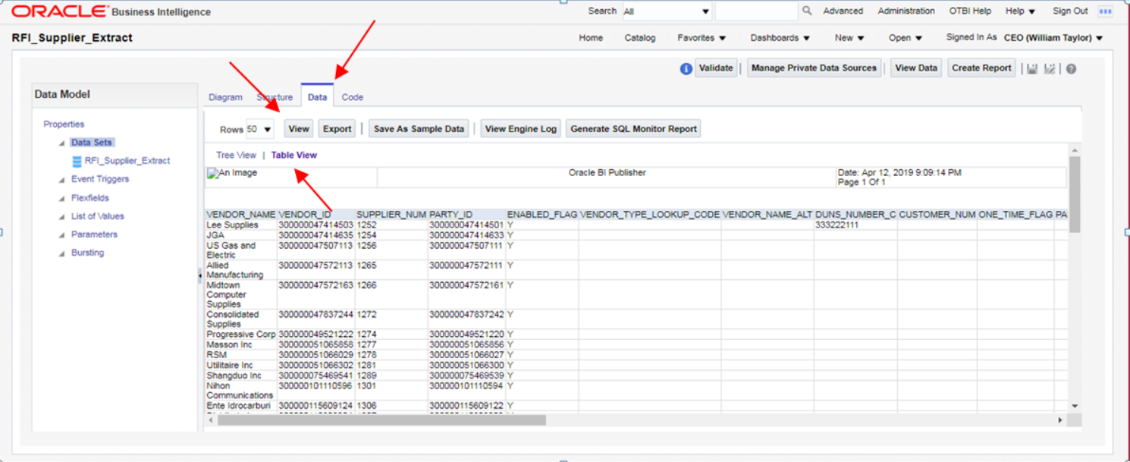The image size is (1130, 462).
Task: Click the View Engine Log button
Action: tap(520, 129)
